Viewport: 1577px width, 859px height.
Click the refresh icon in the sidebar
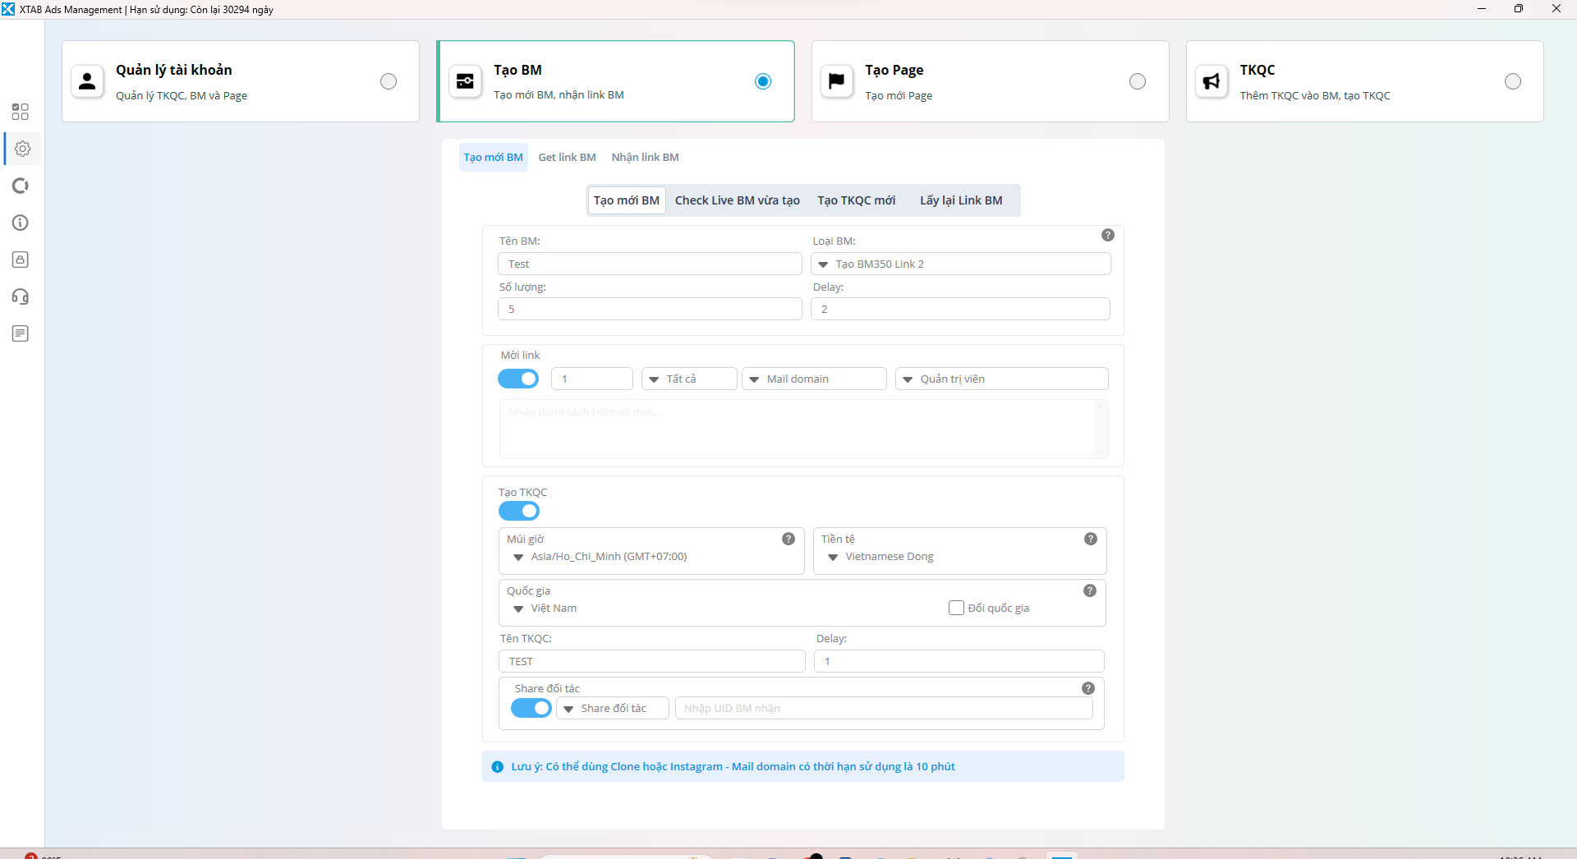pyautogui.click(x=21, y=186)
